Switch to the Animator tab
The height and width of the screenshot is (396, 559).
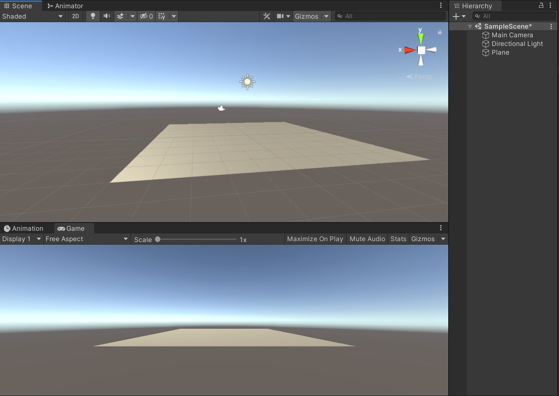65,6
